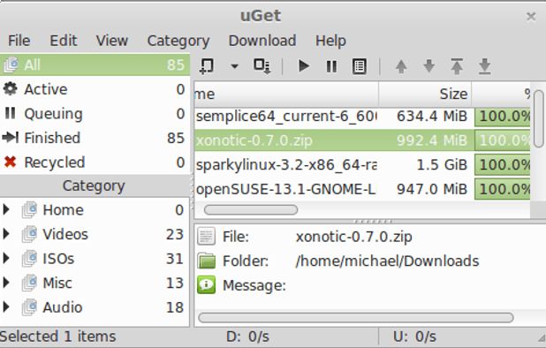Expand the Home category
The image size is (546, 348).
click(x=6, y=209)
